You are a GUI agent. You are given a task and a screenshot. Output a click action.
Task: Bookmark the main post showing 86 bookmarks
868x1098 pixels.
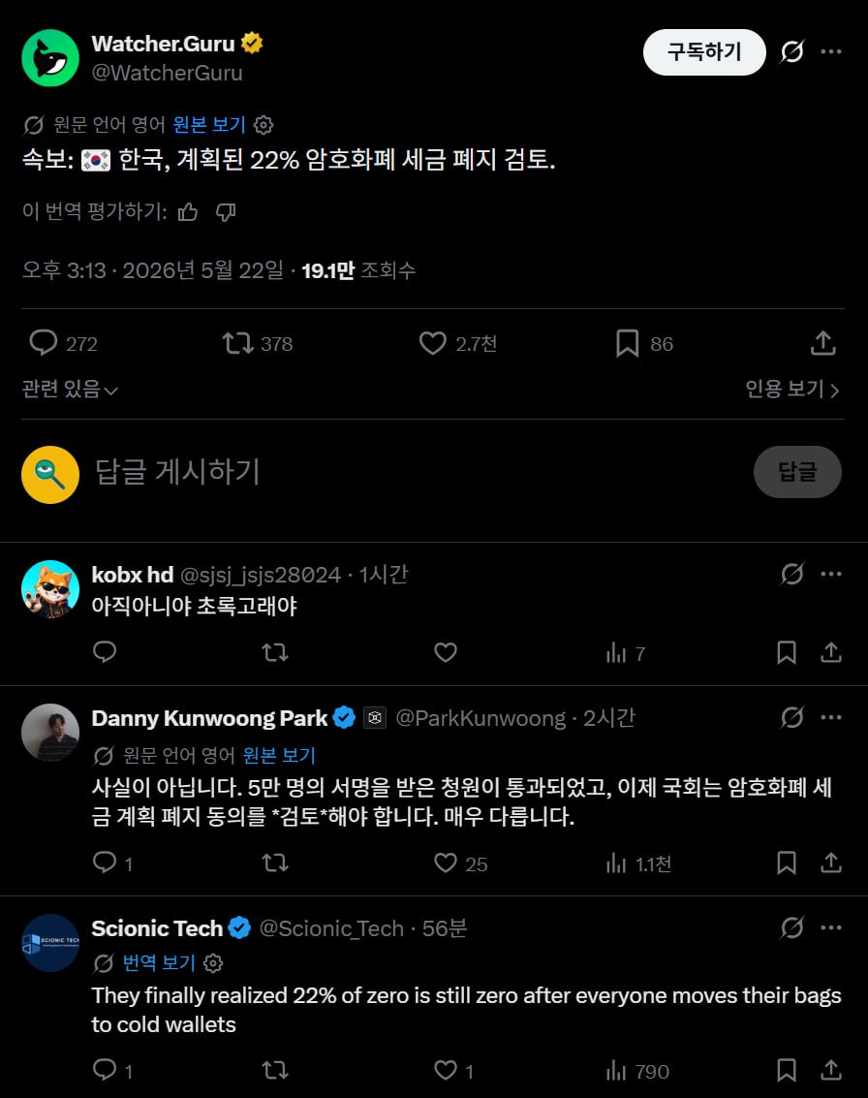(x=644, y=344)
